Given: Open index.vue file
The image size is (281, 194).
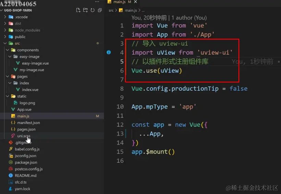Looking at the screenshot, I should (x=30, y=90).
